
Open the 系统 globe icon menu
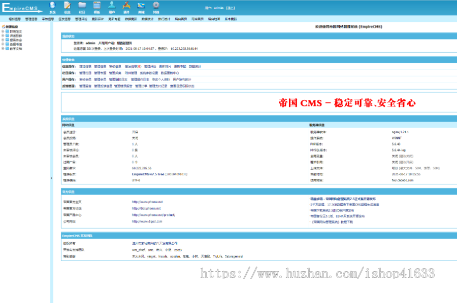(52, 8)
